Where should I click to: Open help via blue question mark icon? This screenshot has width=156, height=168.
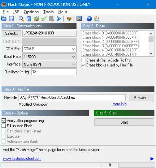(x=89, y=19)
